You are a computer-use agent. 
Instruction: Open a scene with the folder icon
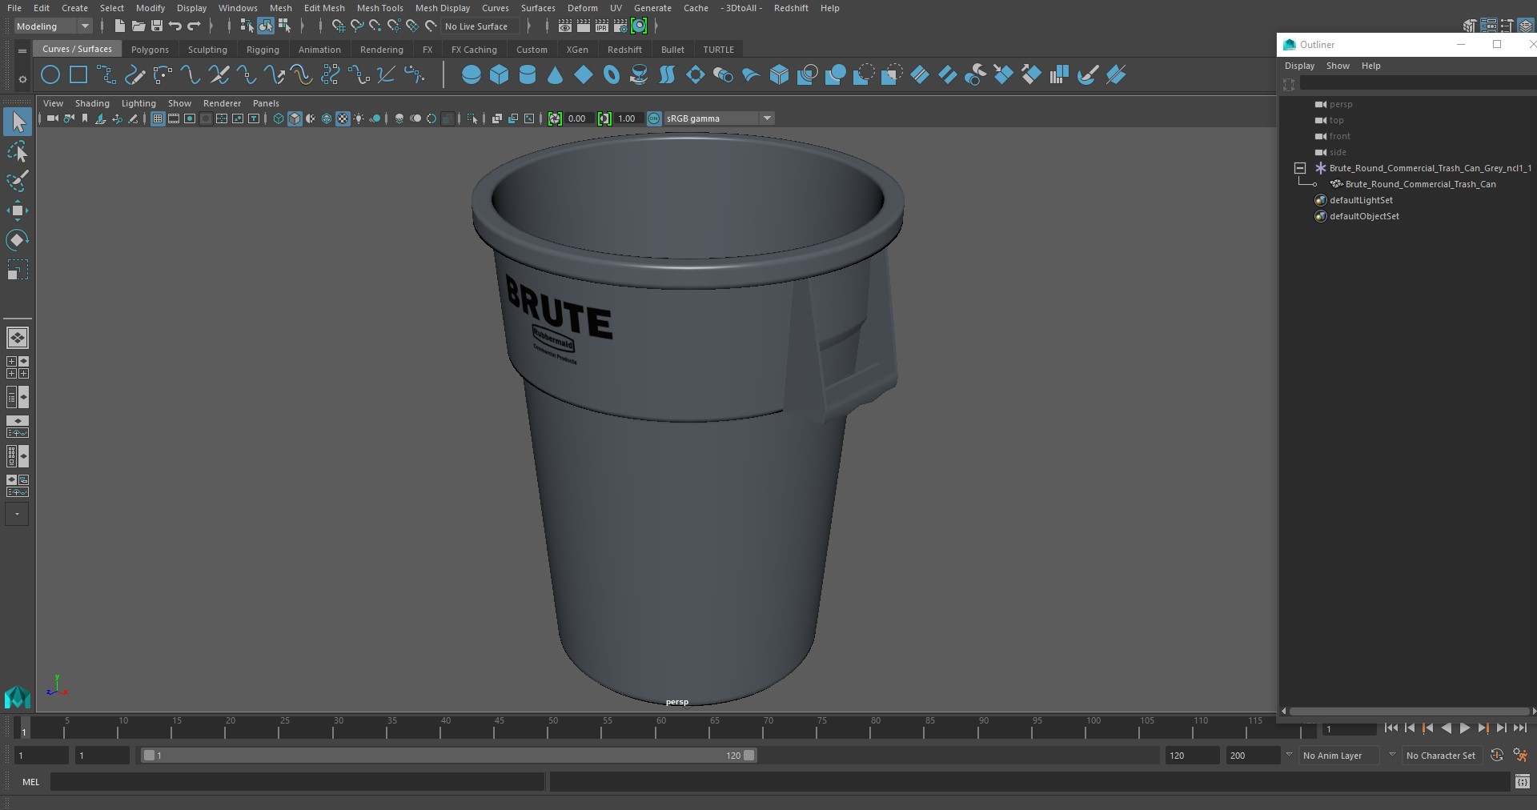click(x=138, y=26)
